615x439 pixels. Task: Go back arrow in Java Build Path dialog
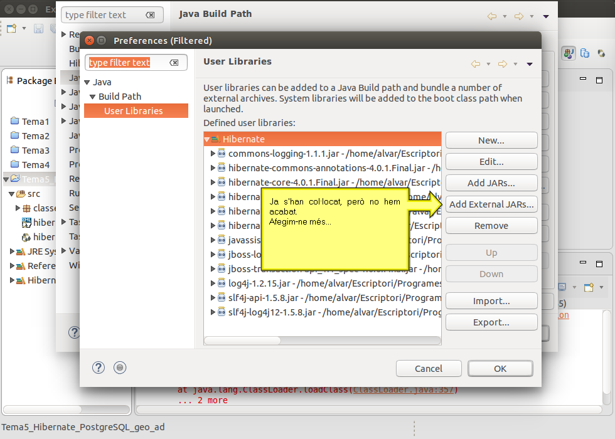pyautogui.click(x=492, y=16)
